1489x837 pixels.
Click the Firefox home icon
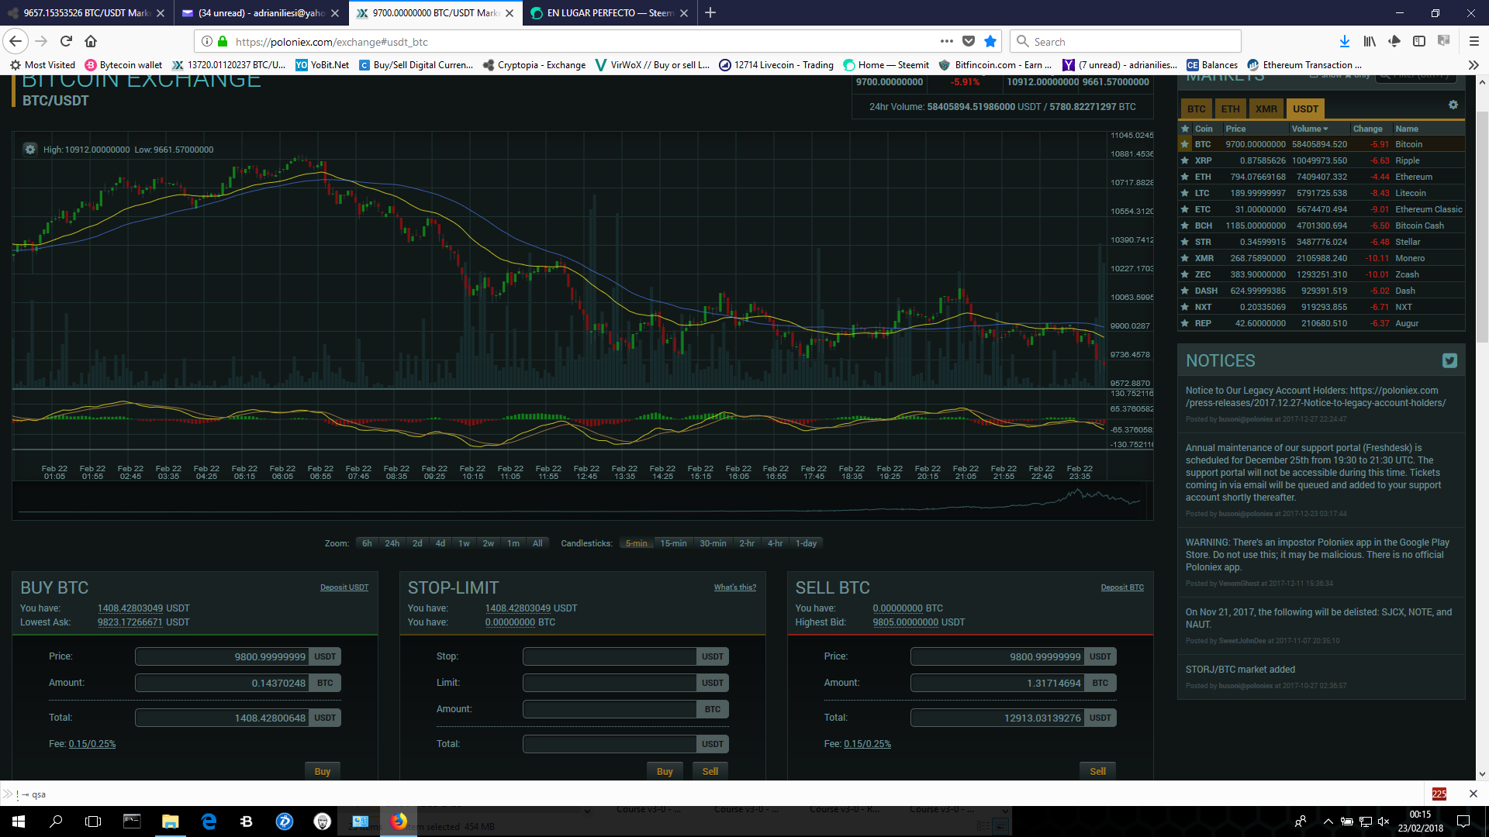pyautogui.click(x=91, y=42)
